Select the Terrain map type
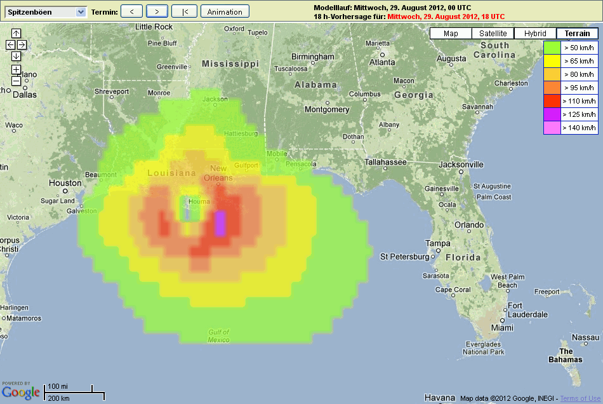Screen dimensions: 603x404 tap(577, 34)
